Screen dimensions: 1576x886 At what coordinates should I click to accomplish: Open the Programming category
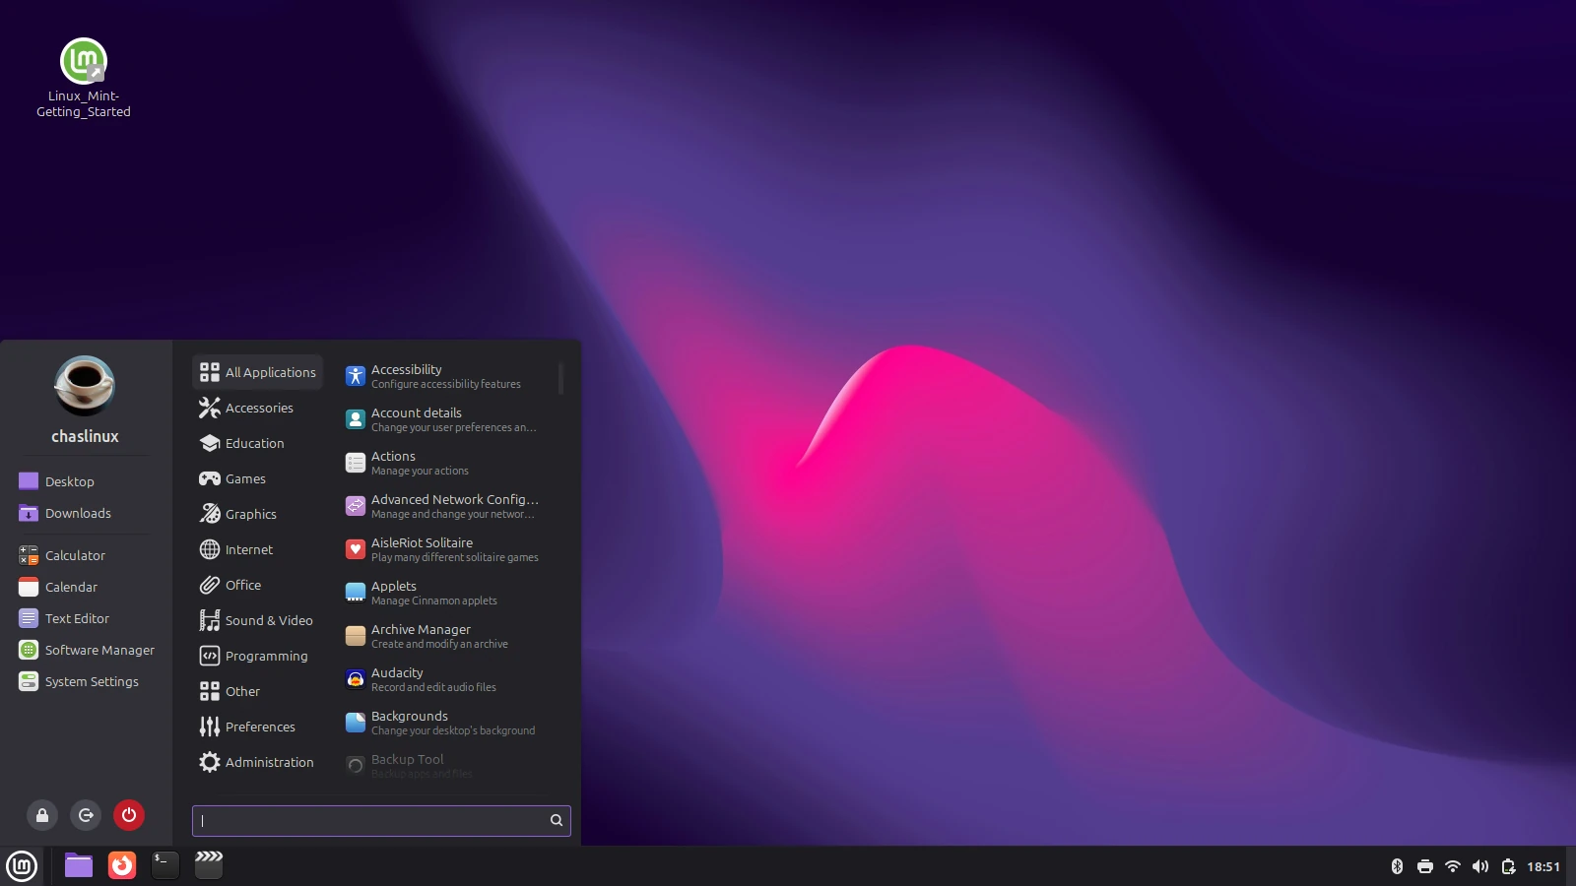point(265,656)
